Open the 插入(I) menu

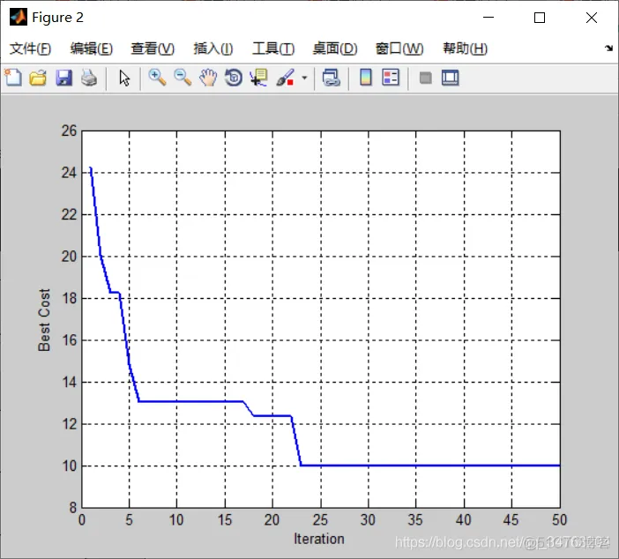(x=213, y=48)
